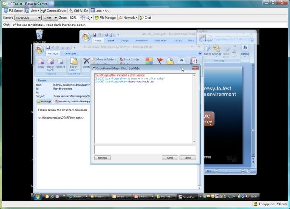Viewport: 290px width, 209px height.
Task: Select the Developer tab in message window
Action: [70, 53]
